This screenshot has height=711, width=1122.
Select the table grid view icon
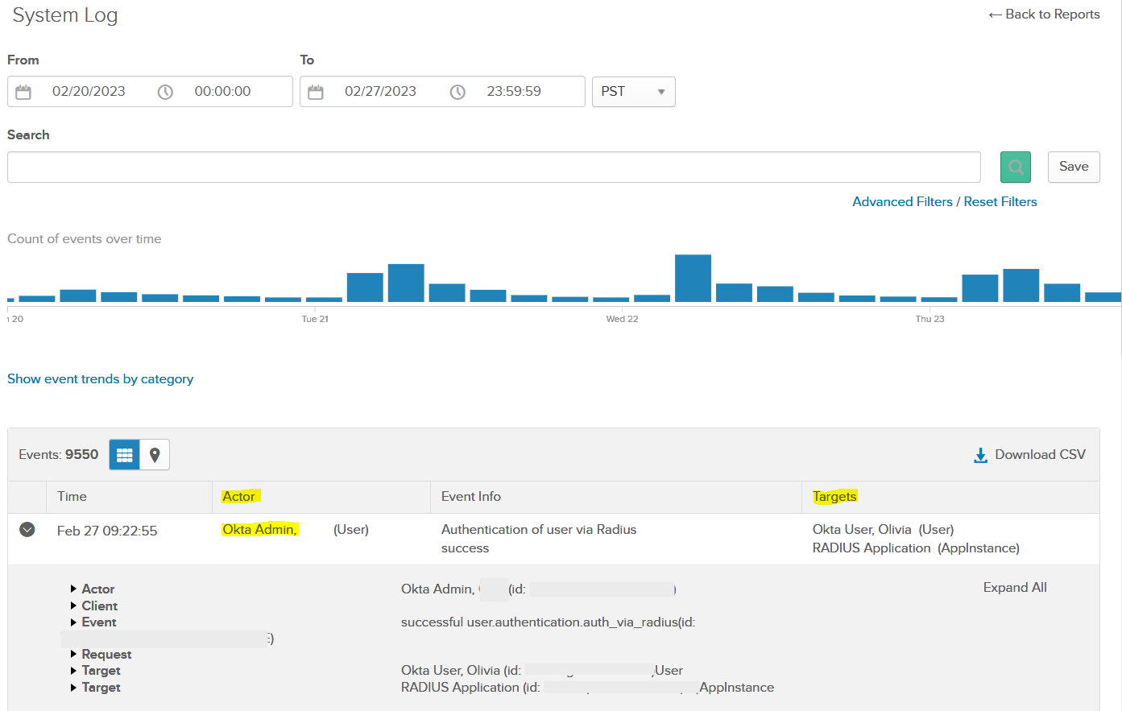tap(124, 455)
